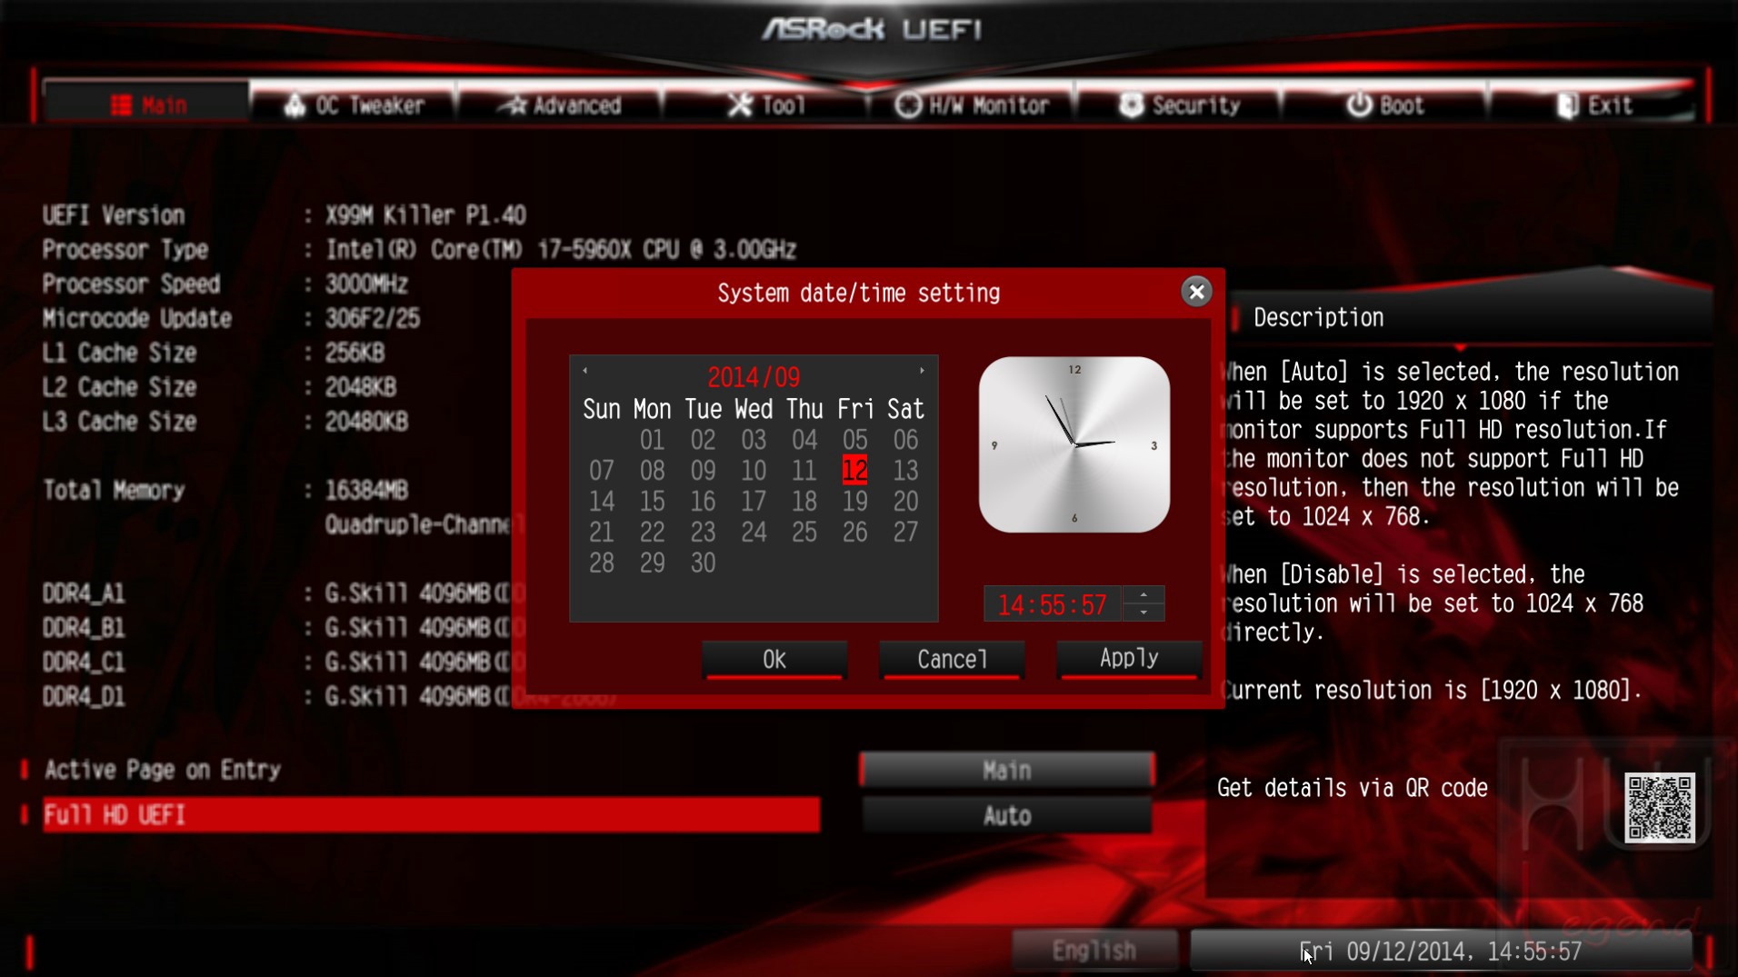Viewport: 1738px width, 977px height.
Task: Click the analog clock face
Action: 1074,444
